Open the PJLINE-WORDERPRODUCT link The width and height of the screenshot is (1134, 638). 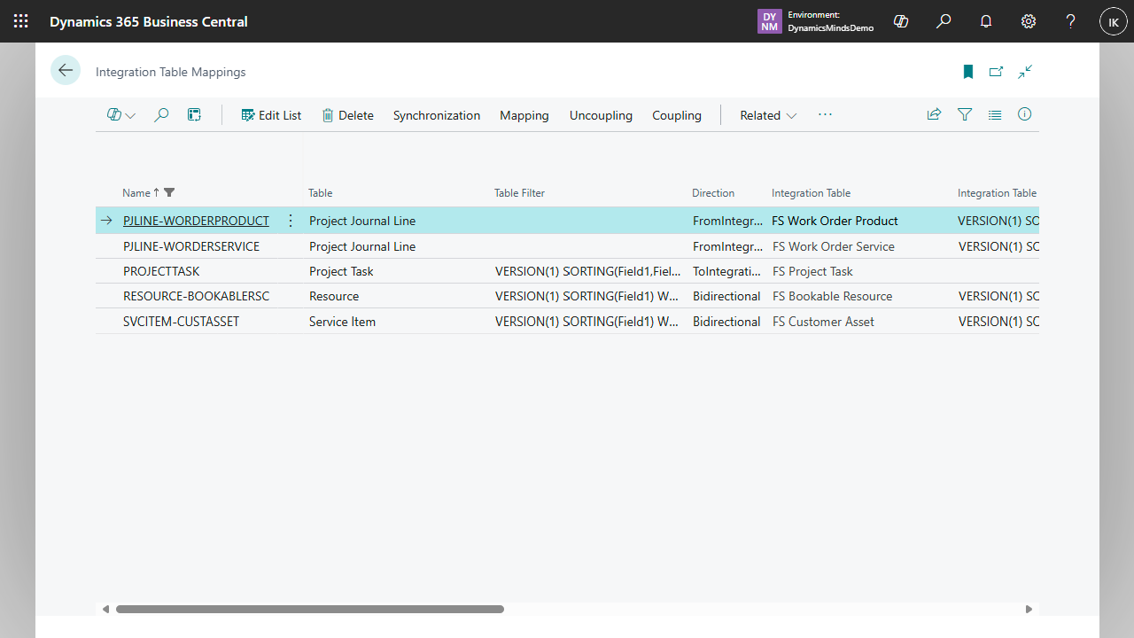pyautogui.click(x=196, y=221)
